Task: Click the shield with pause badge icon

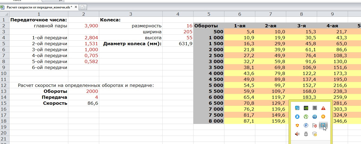Action: tap(315, 134)
